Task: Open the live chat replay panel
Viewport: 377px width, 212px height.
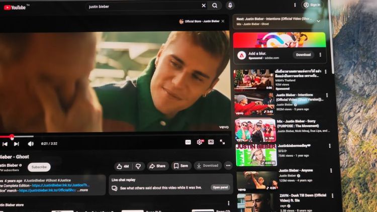Action: tap(220, 187)
